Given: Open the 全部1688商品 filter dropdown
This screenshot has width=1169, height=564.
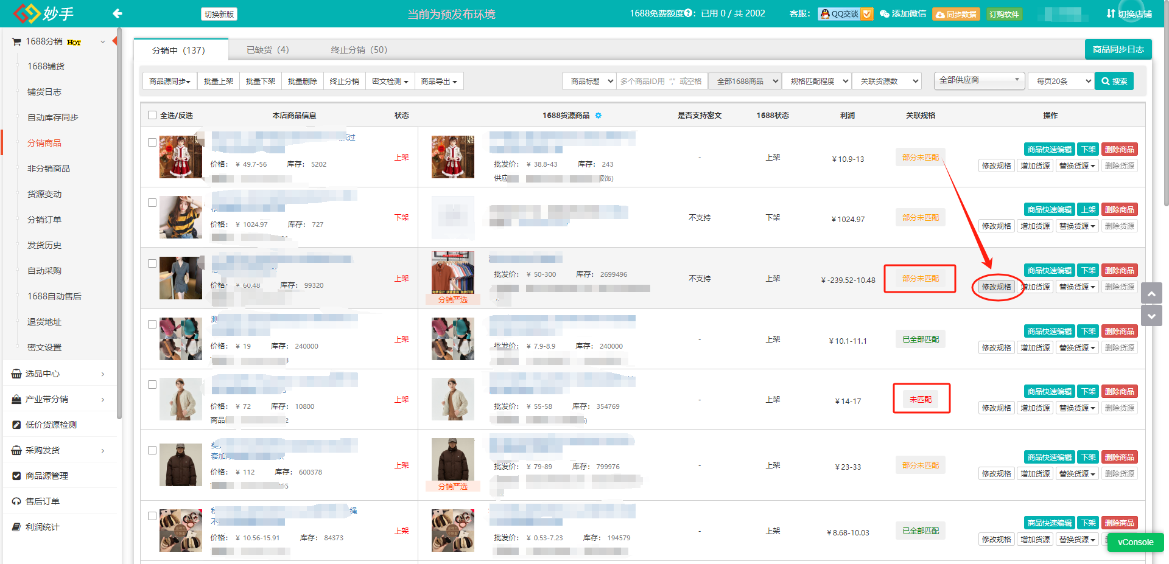Looking at the screenshot, I should coord(745,81).
